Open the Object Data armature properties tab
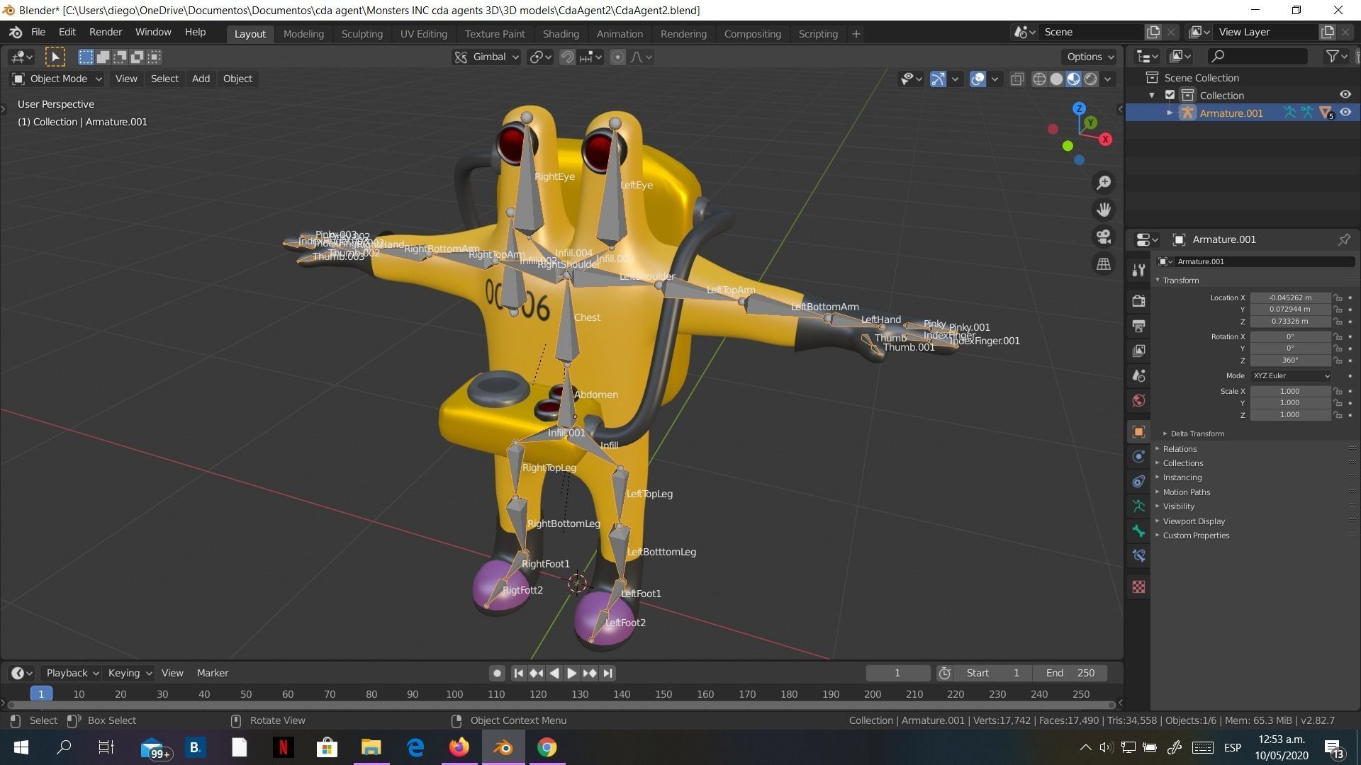Screen dimensions: 1361x765 (1138, 506)
